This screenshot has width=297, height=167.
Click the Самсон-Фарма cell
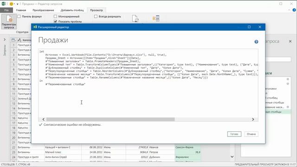click(x=187, y=147)
